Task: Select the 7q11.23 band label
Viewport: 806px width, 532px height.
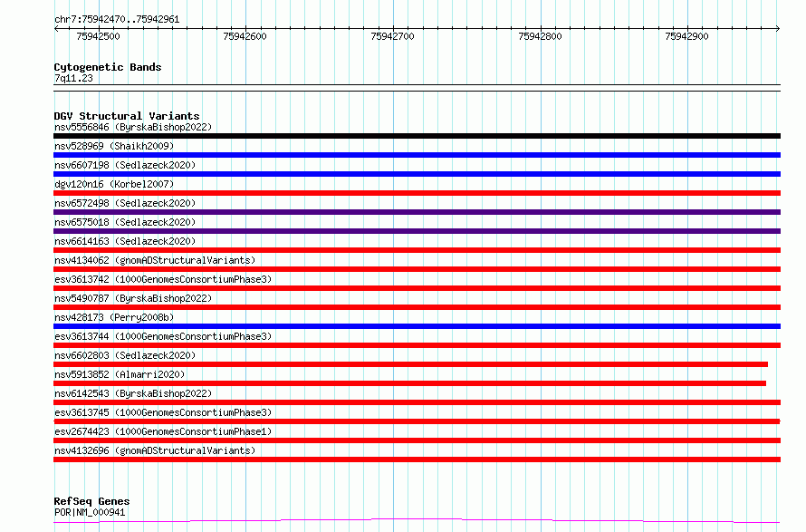Action: tap(73, 78)
